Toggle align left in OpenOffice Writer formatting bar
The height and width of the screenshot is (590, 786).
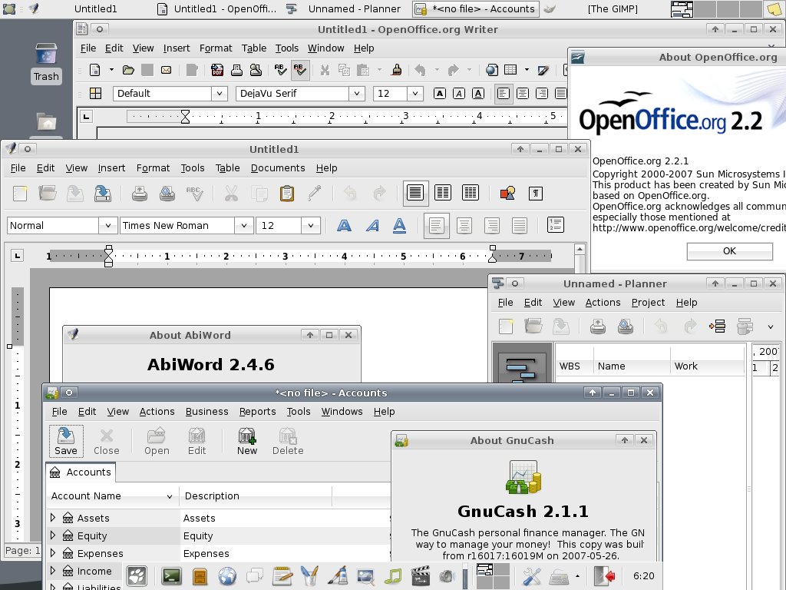coord(504,93)
